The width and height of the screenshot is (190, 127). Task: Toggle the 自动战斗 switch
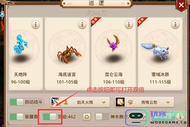pos(16,102)
